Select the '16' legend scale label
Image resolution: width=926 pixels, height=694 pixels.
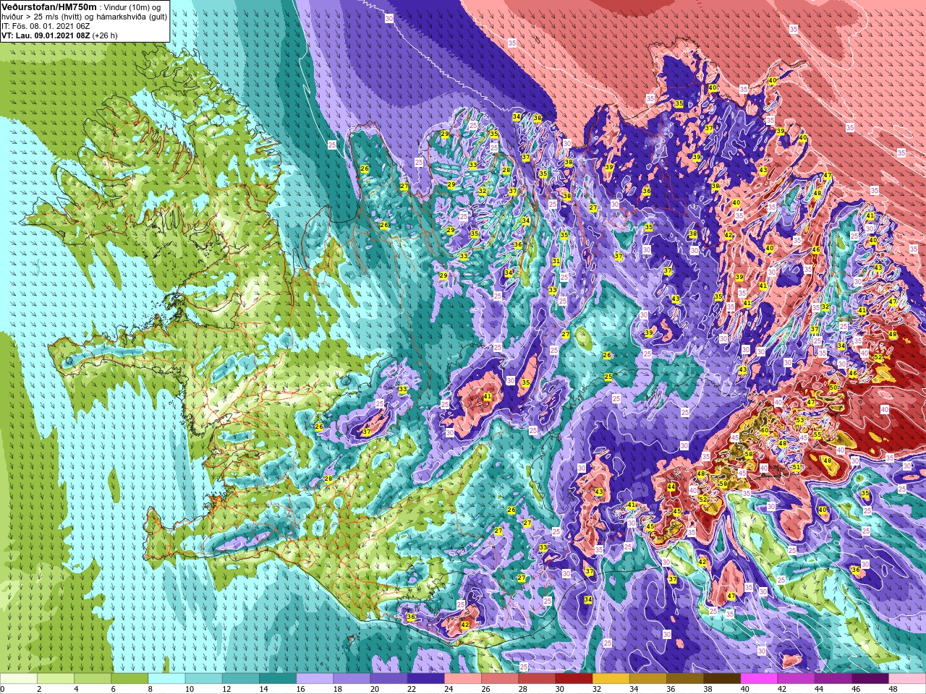[x=300, y=689]
